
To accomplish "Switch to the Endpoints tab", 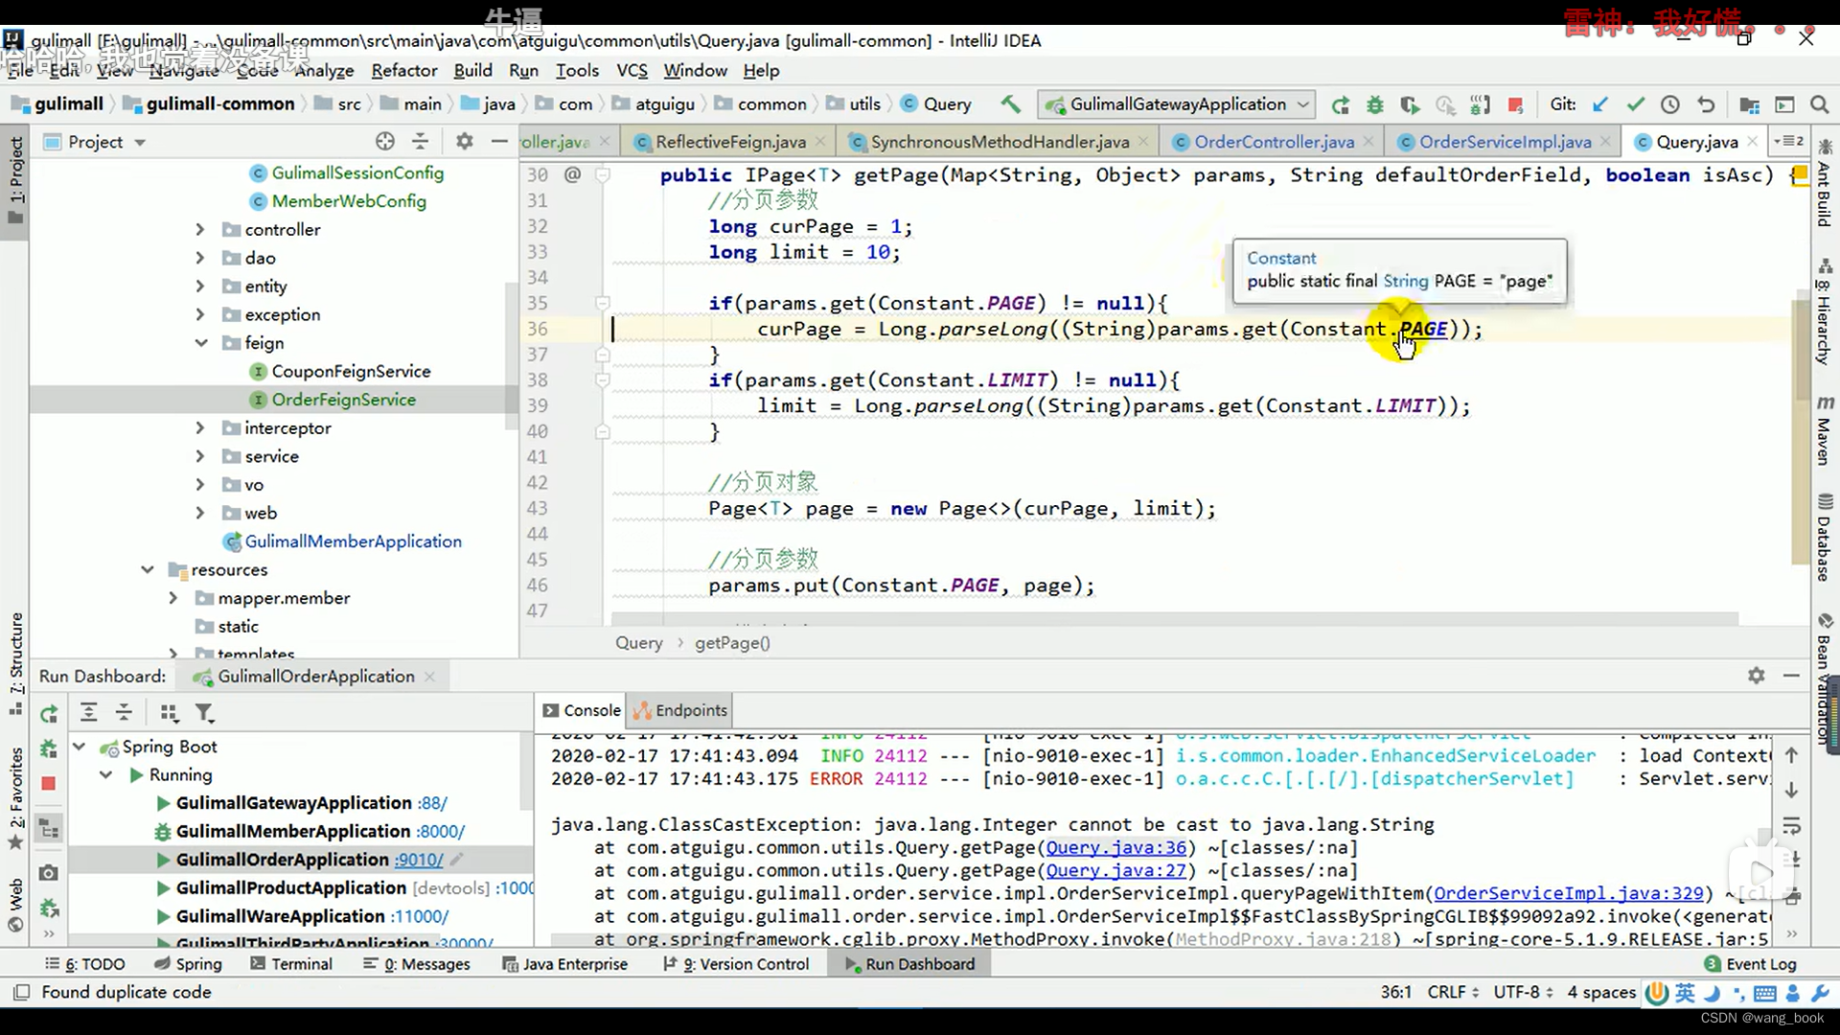I will click(x=680, y=710).
